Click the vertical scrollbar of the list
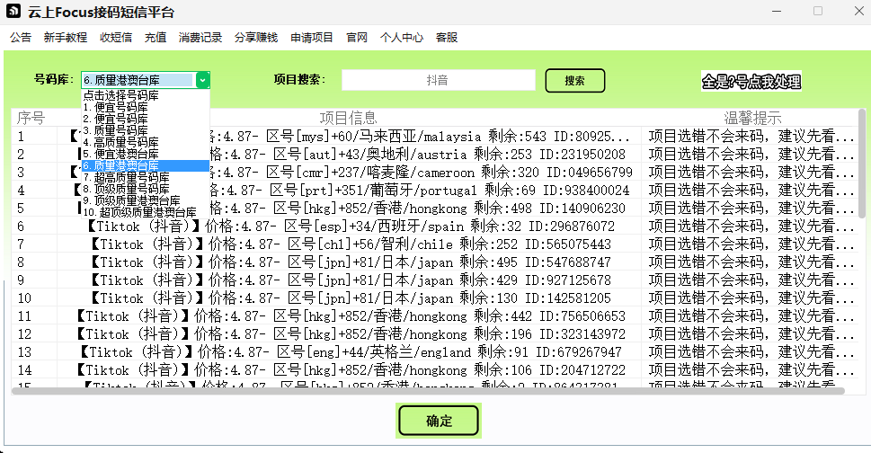 pos(863,180)
